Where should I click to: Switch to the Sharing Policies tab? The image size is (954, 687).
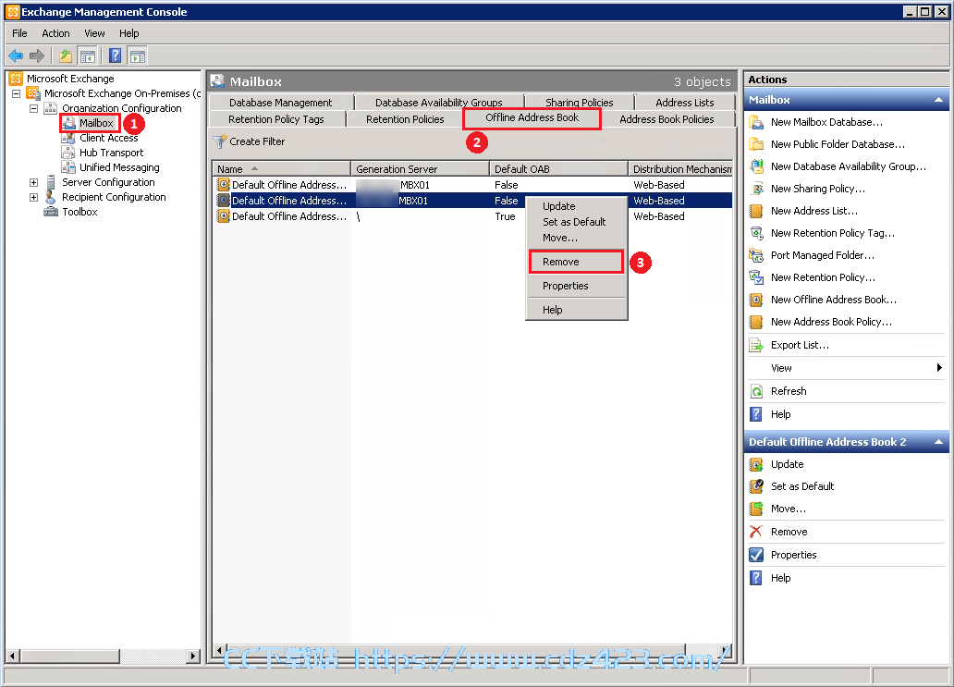coord(580,103)
